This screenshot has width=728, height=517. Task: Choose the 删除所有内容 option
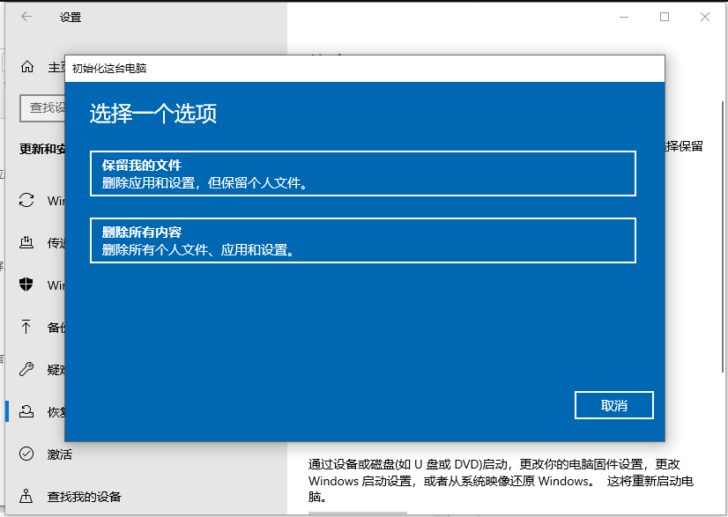coord(362,240)
